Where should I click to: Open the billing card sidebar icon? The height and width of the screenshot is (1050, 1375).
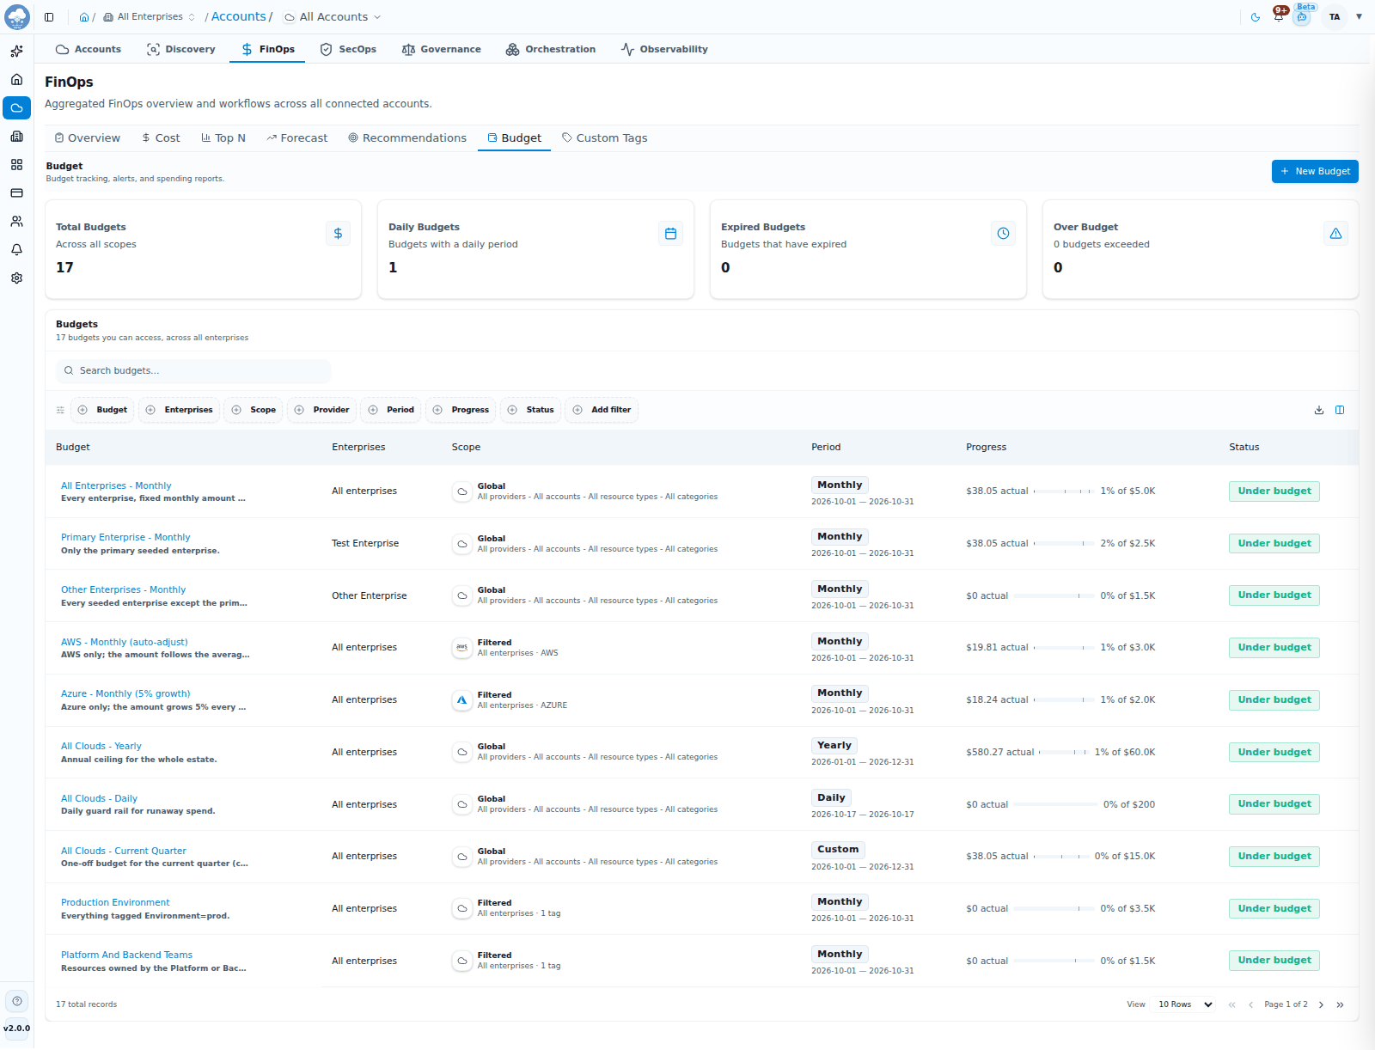tap(16, 193)
